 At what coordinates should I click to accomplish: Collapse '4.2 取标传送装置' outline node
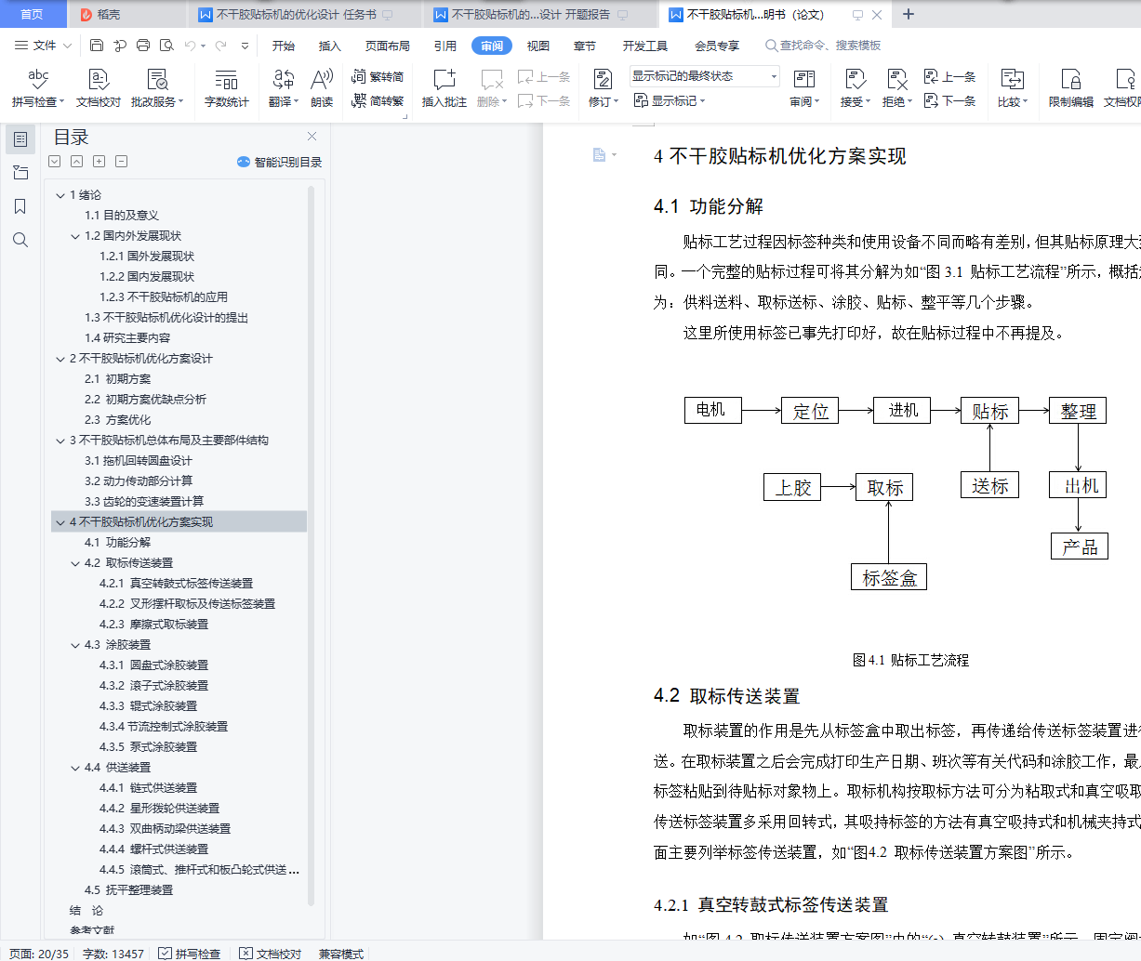pyautogui.click(x=75, y=563)
